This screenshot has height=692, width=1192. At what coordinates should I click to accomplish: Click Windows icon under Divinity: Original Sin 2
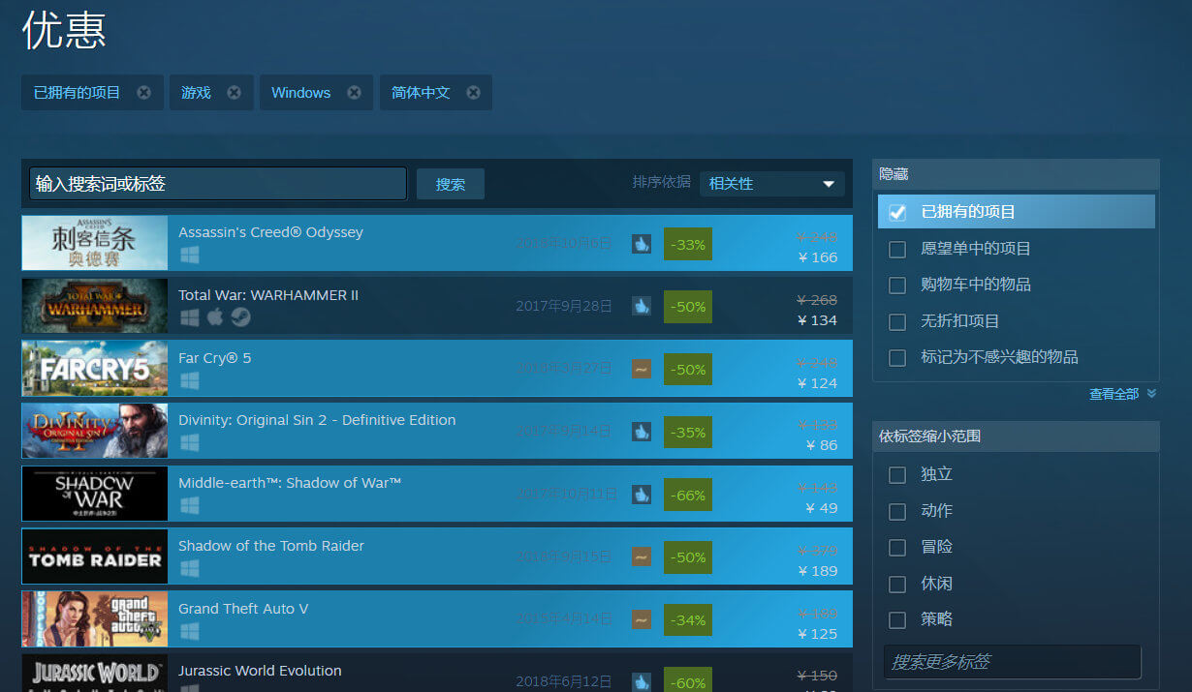(189, 442)
